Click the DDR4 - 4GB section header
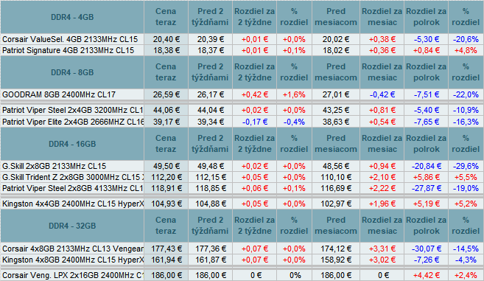The width and height of the screenshot is (484, 281). tap(72, 17)
